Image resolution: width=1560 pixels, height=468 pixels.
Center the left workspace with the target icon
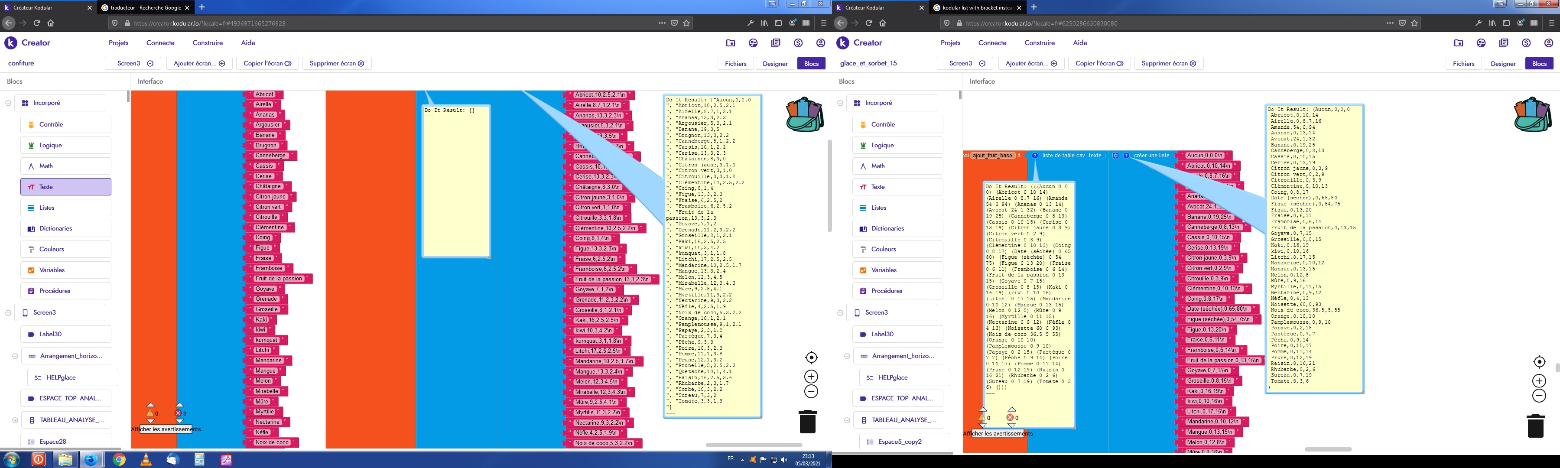[811, 358]
